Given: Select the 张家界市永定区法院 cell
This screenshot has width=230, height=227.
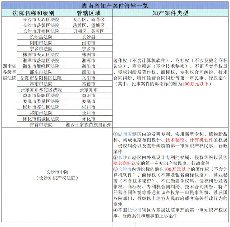Looking at the screenshot, I should (41, 90).
